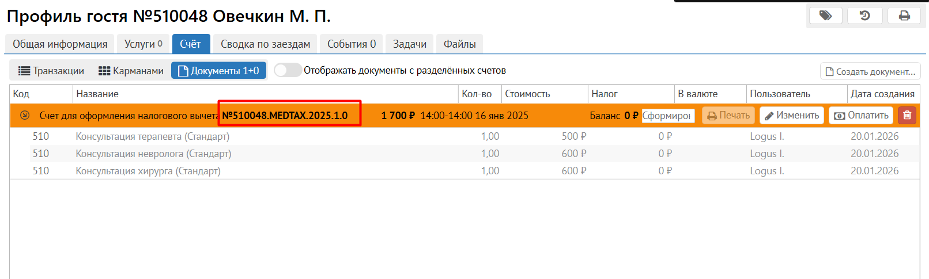Click the Налог column header
The height and width of the screenshot is (279, 929).
coord(631,94)
